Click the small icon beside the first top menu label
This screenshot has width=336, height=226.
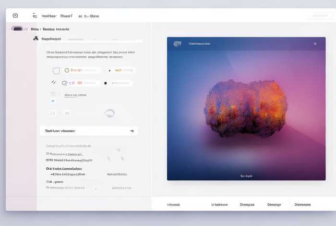click(35, 16)
